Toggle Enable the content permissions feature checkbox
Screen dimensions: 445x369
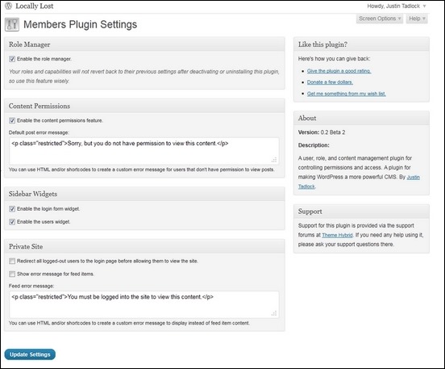click(12, 120)
